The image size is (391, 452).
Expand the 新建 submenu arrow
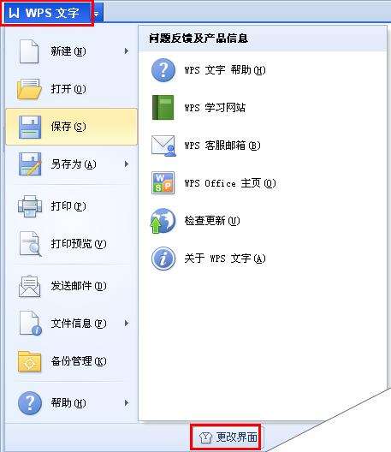[x=127, y=51]
